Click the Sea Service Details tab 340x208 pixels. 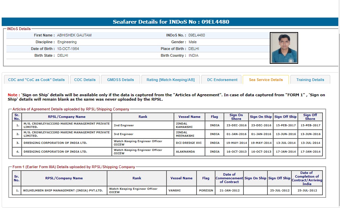coord(266,80)
